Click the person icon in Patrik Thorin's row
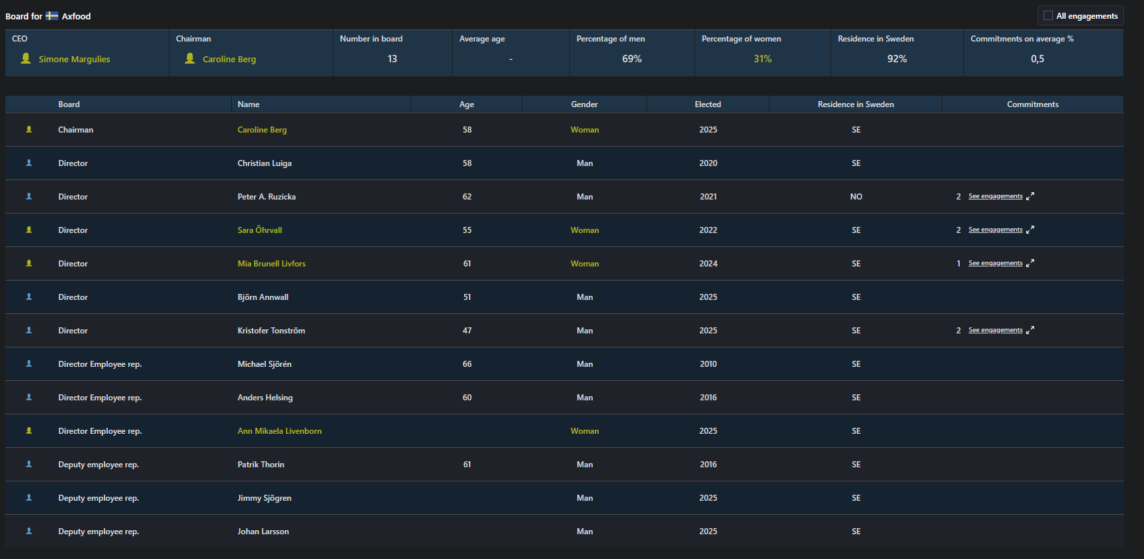 29,464
